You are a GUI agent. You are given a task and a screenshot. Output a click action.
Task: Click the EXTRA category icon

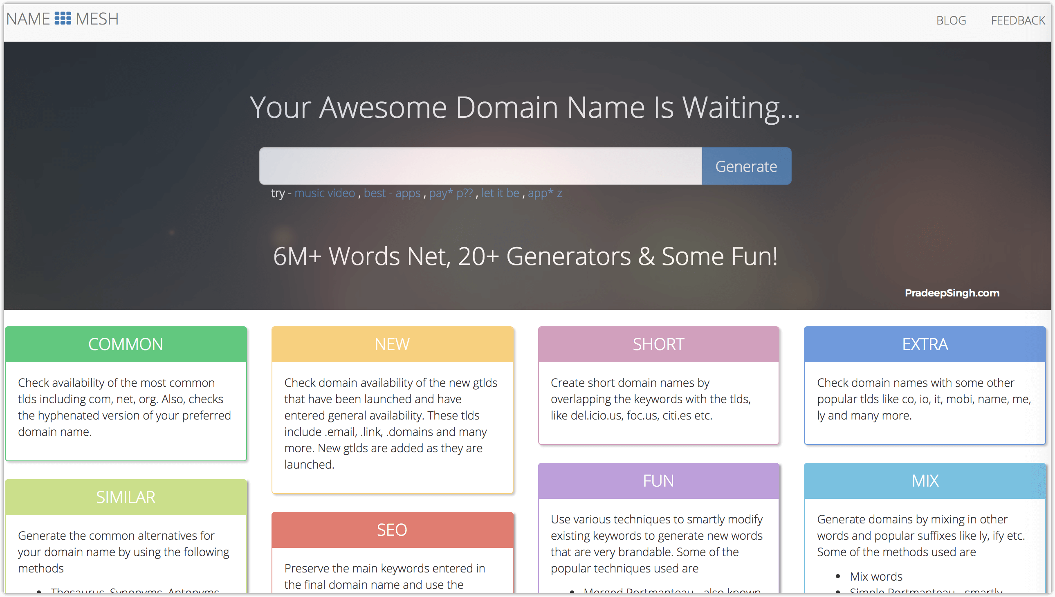(926, 344)
